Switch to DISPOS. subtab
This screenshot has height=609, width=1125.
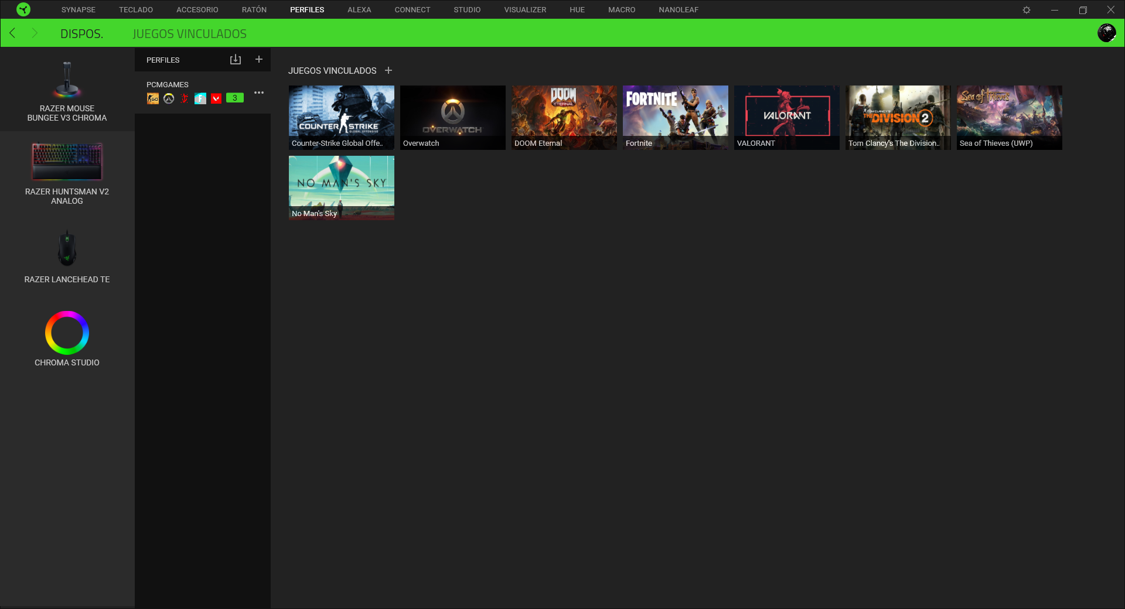[x=81, y=34]
